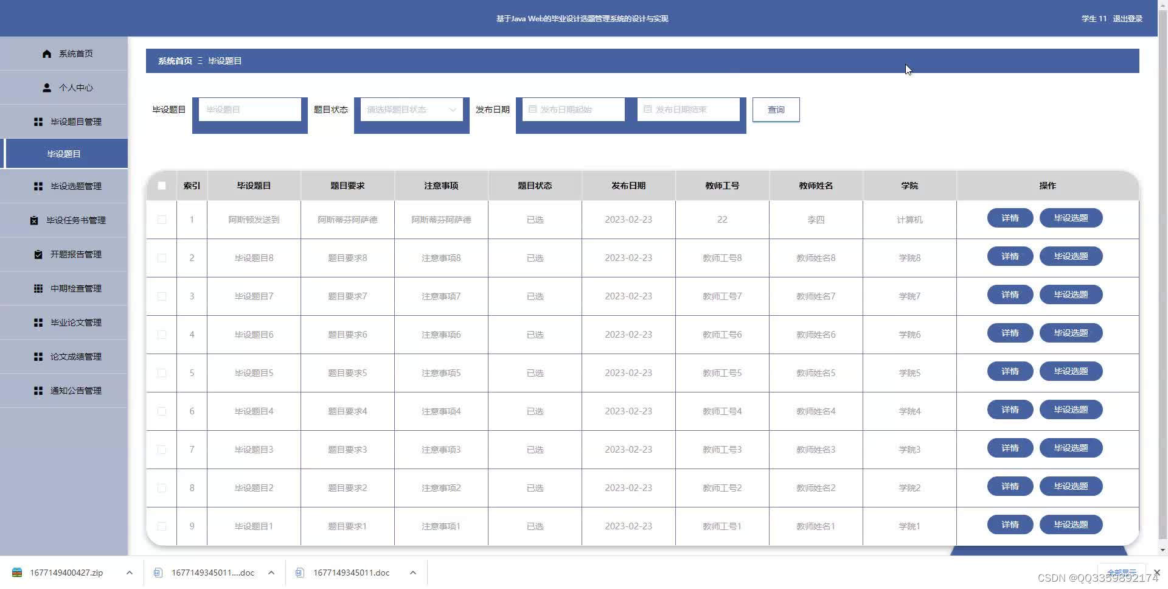Screen dimensions: 1168x589
Task: Open 论文成绩管理 menu
Action: [64, 357]
